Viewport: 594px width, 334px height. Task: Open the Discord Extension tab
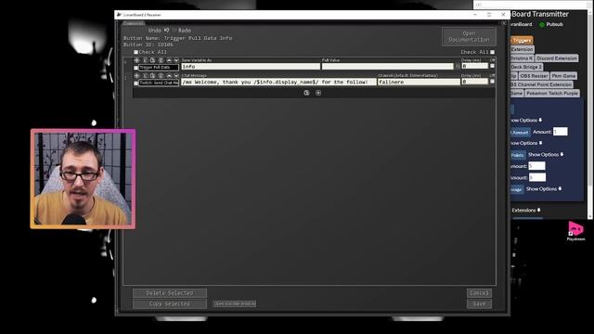557,58
